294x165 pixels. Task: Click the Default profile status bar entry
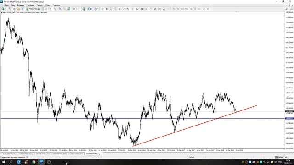[192, 157]
